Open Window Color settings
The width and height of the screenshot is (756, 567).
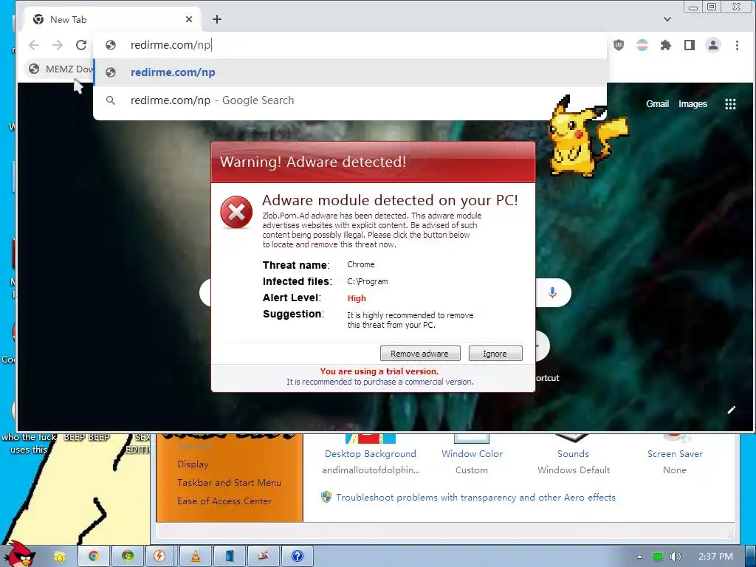point(472,454)
